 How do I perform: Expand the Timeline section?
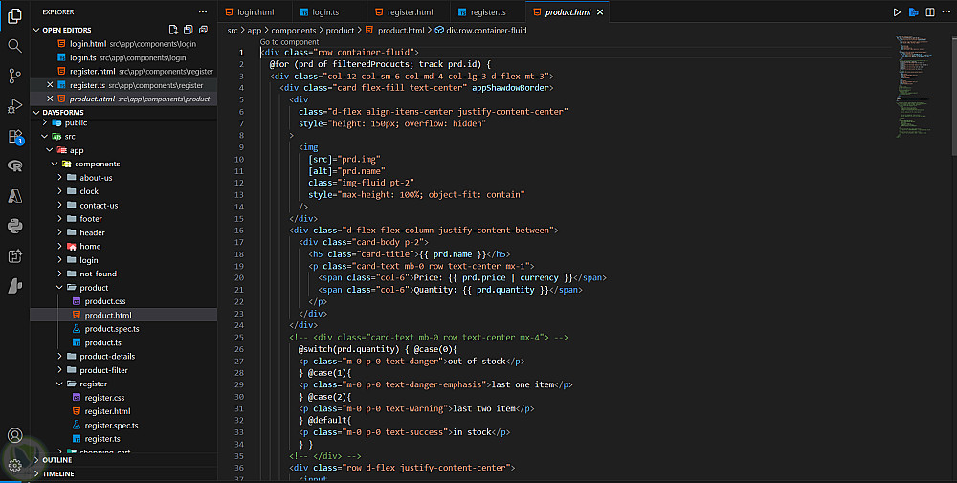[x=57, y=473]
